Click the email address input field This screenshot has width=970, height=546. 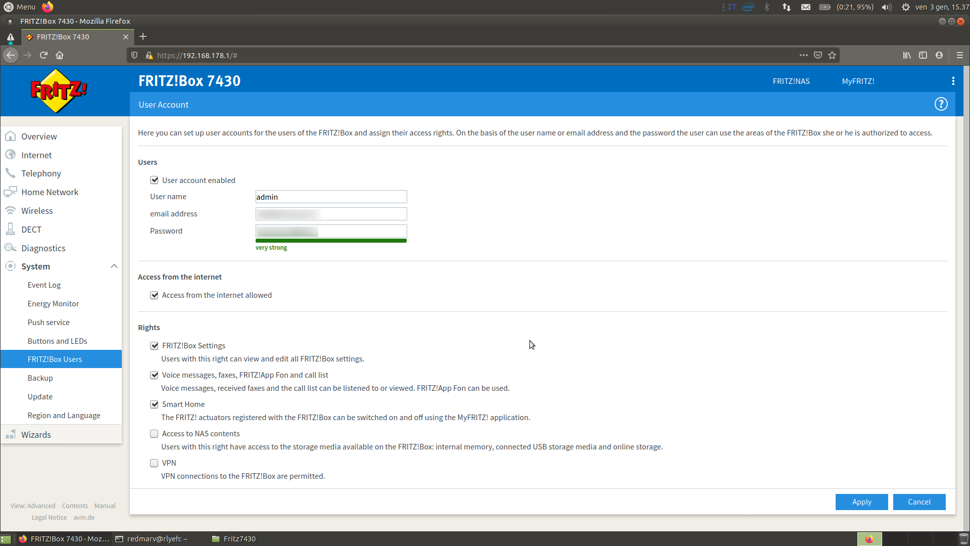[x=331, y=214]
